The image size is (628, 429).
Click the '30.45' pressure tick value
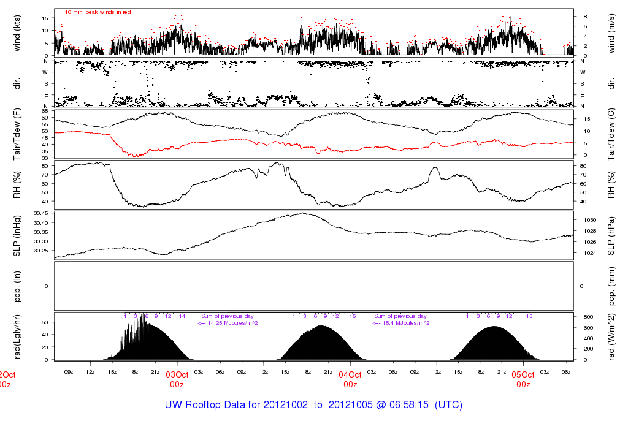pyautogui.click(x=41, y=213)
